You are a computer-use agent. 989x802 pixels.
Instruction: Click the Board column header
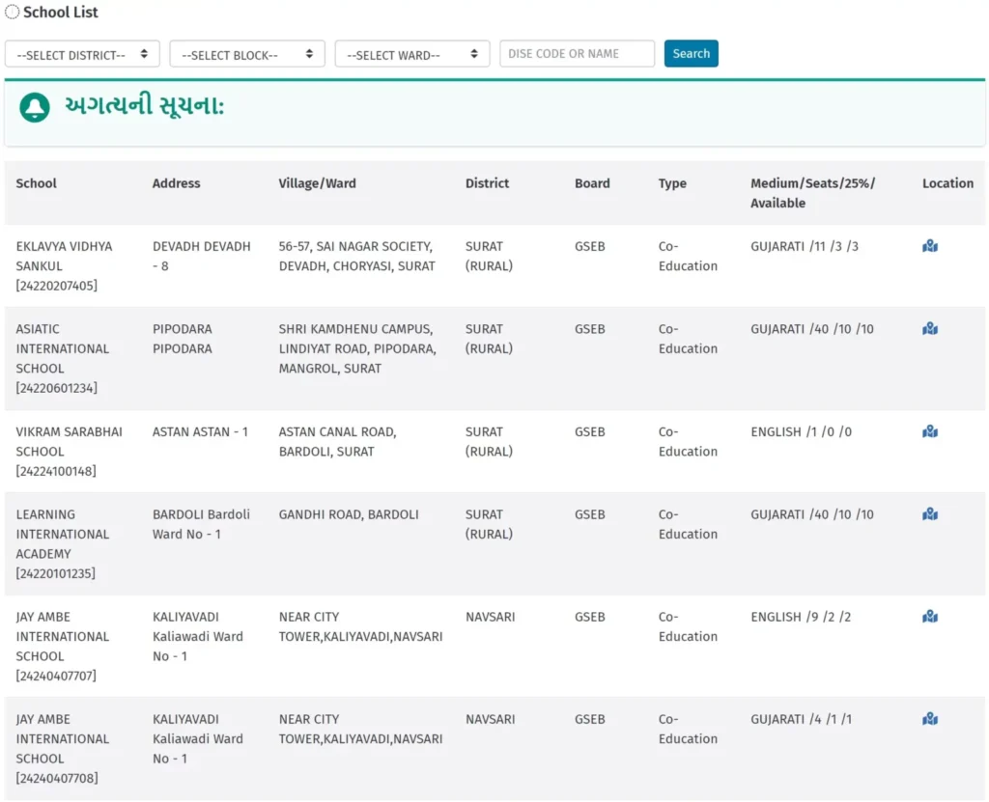tap(592, 183)
